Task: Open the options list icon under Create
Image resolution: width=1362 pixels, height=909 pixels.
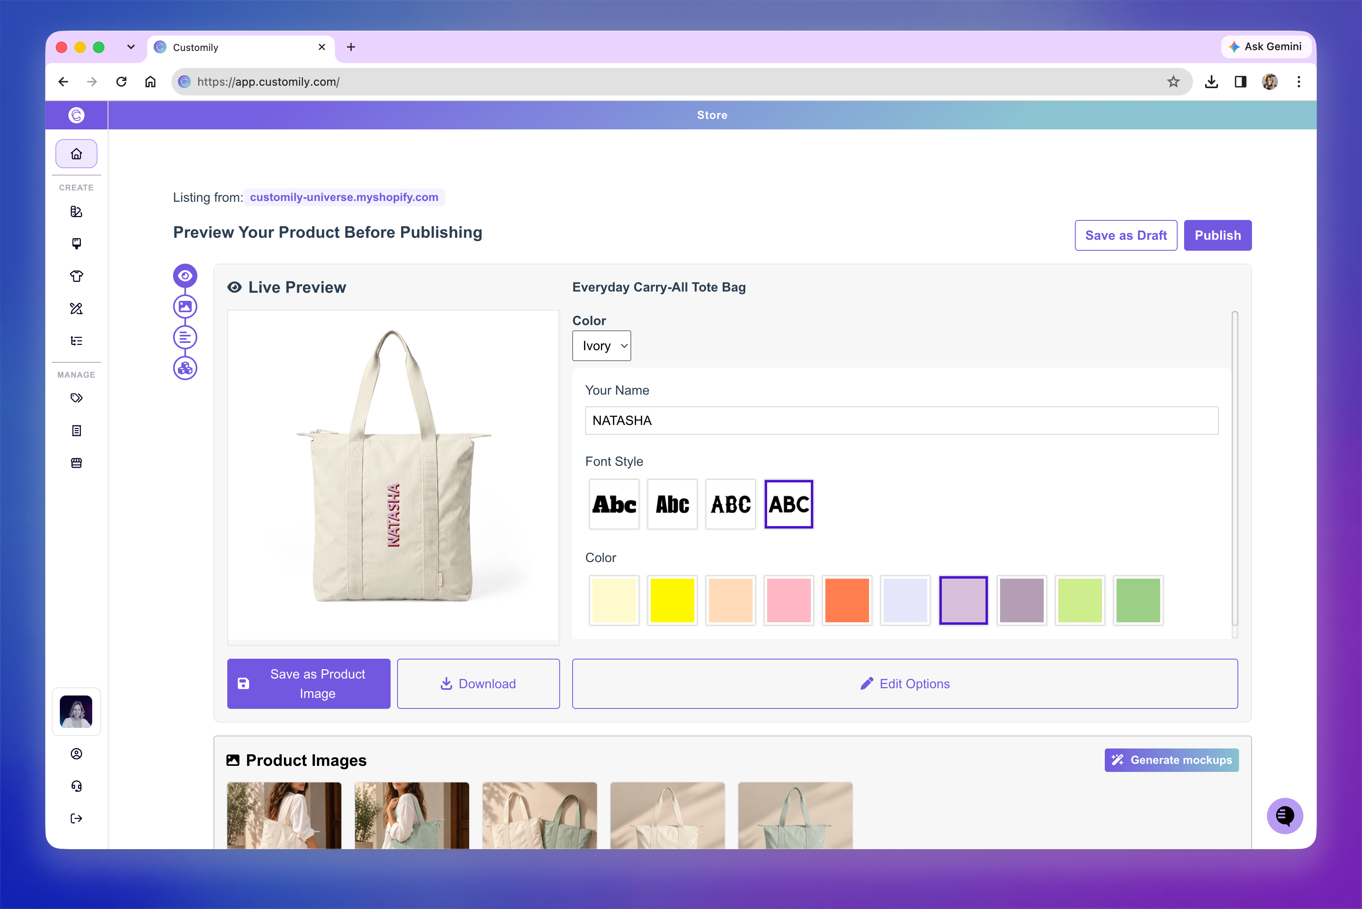Action: 76,341
